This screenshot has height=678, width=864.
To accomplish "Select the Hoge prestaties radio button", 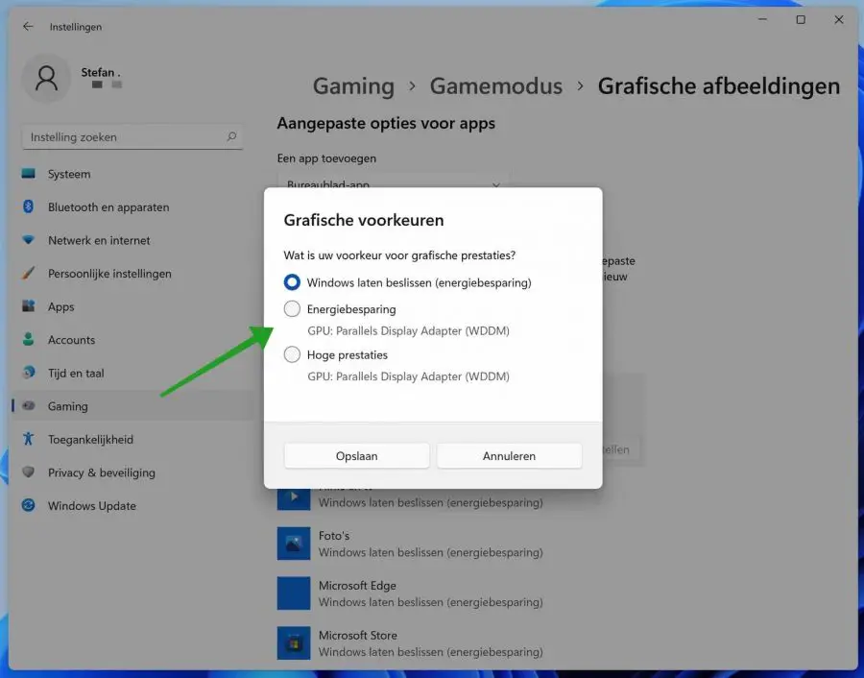I will click(x=292, y=354).
